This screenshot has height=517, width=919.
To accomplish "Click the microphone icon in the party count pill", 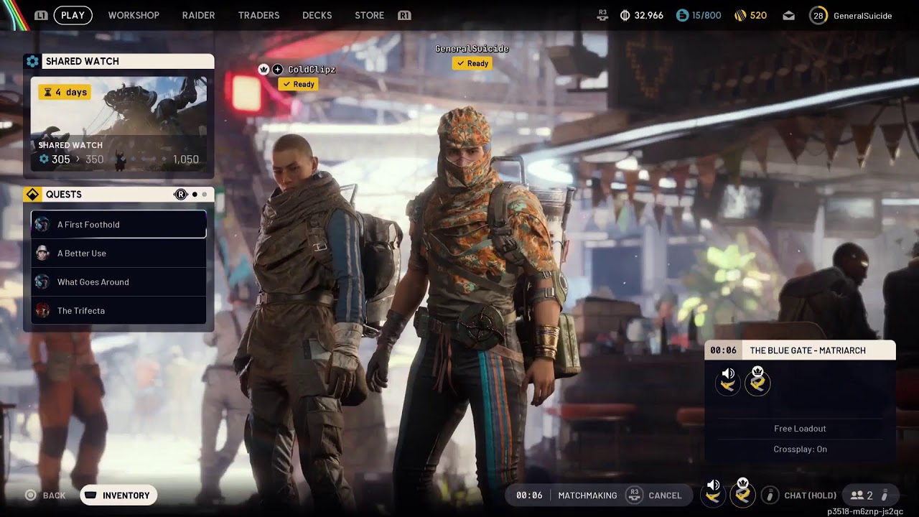I will pyautogui.click(x=885, y=495).
